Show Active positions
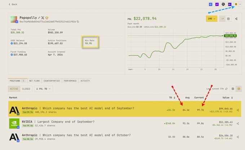This screenshot has width=245, height=150. coord(14,89)
